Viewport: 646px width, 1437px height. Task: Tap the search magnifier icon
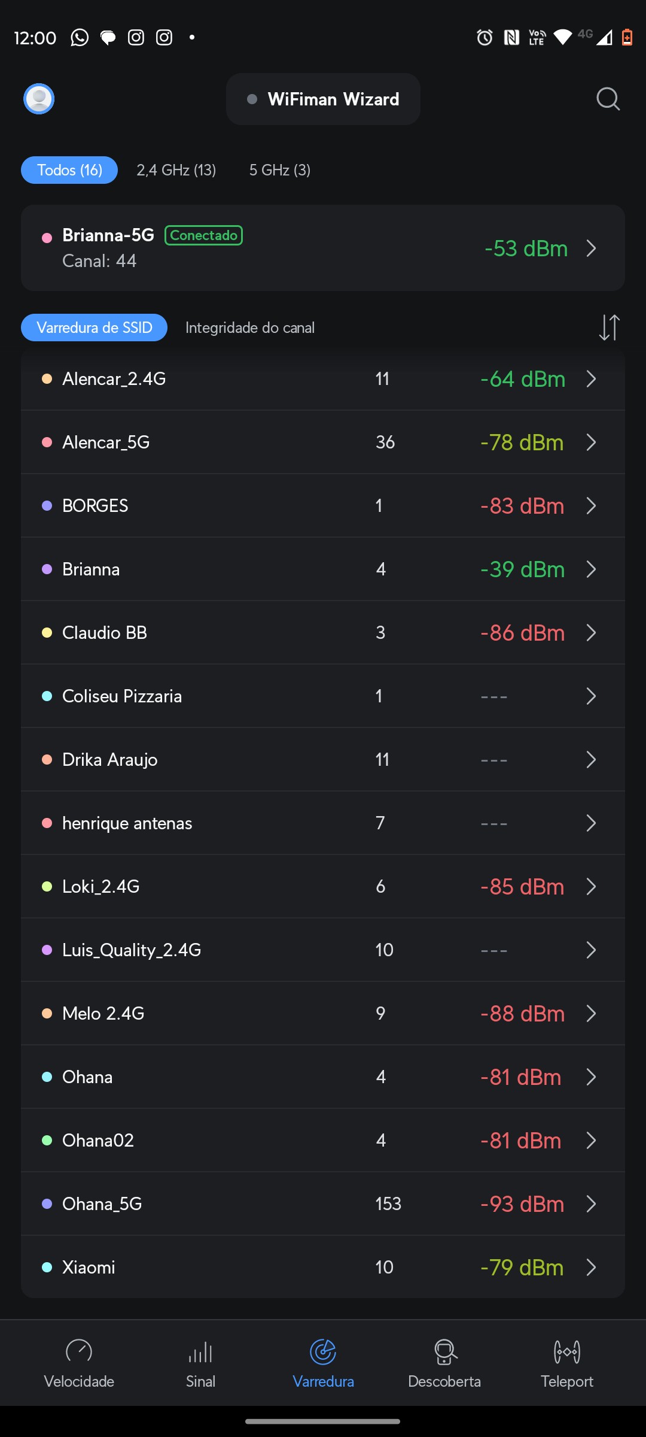tap(608, 99)
